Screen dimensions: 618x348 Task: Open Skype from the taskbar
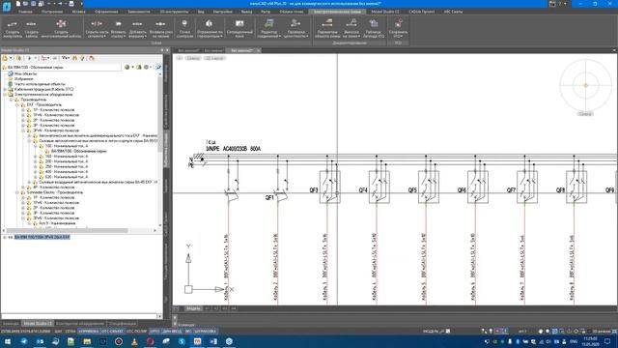[x=182, y=341]
